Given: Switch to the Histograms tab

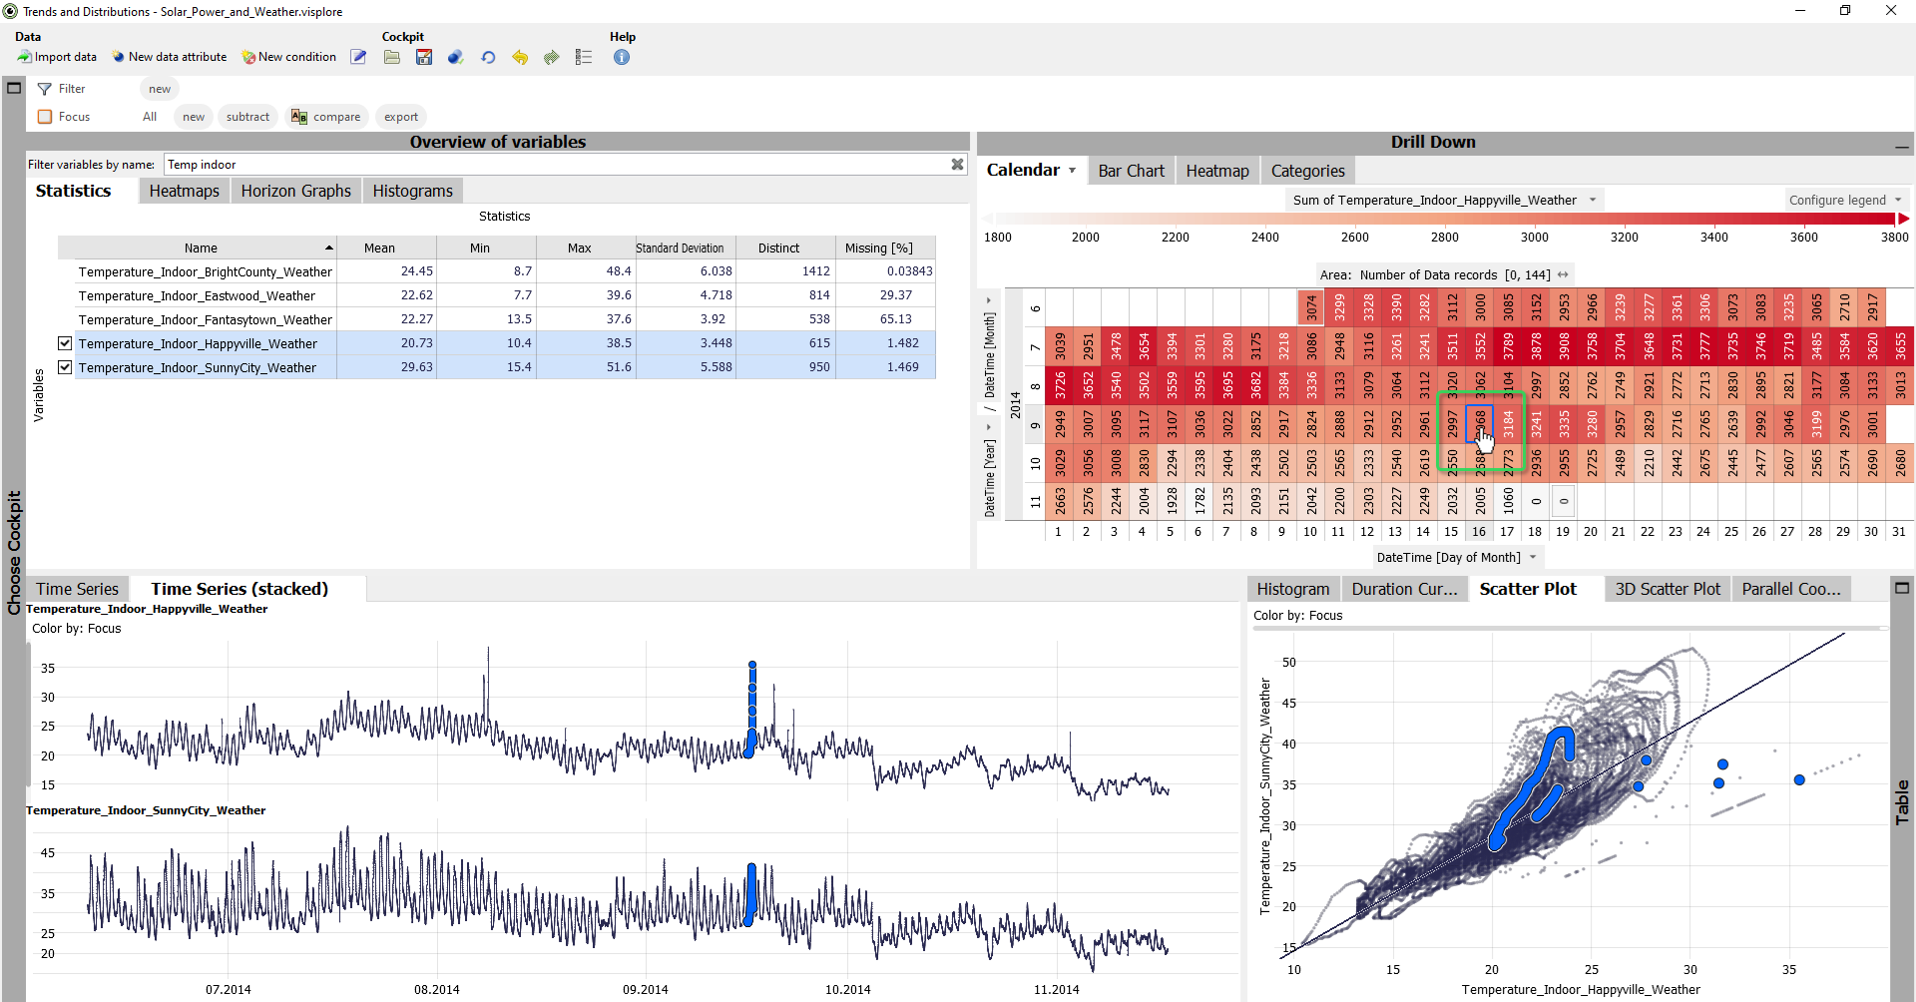Looking at the screenshot, I should pos(412,191).
